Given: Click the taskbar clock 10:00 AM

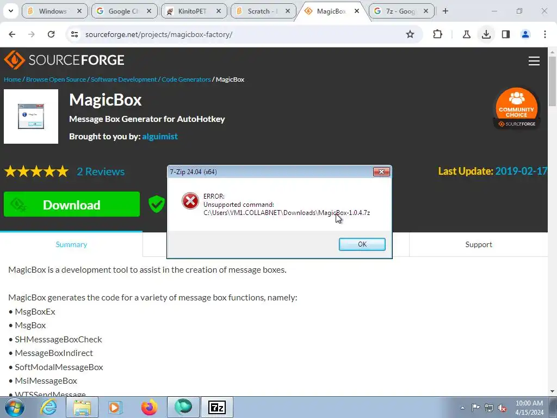Looking at the screenshot, I should [x=529, y=403].
